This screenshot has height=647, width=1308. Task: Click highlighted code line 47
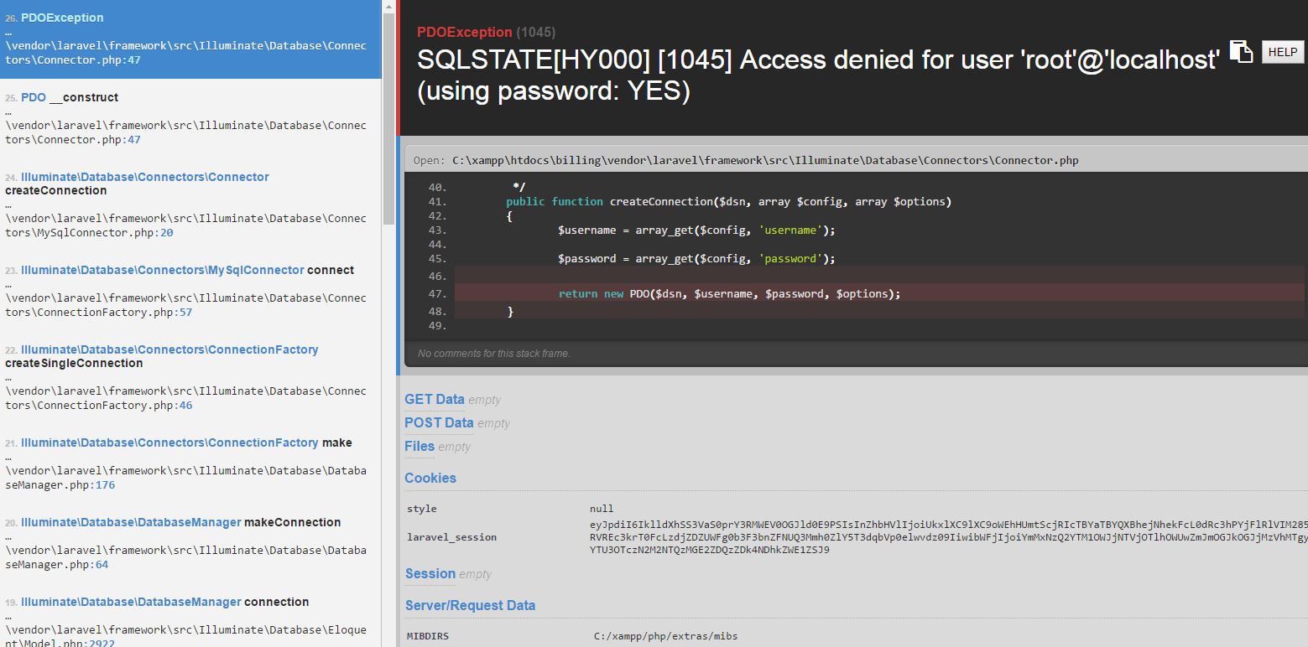point(879,293)
